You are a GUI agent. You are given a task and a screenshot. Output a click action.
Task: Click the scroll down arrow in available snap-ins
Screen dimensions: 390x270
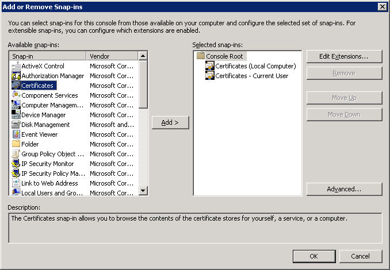tap(143, 191)
